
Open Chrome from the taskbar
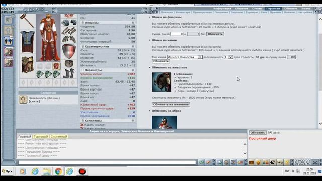58,171
